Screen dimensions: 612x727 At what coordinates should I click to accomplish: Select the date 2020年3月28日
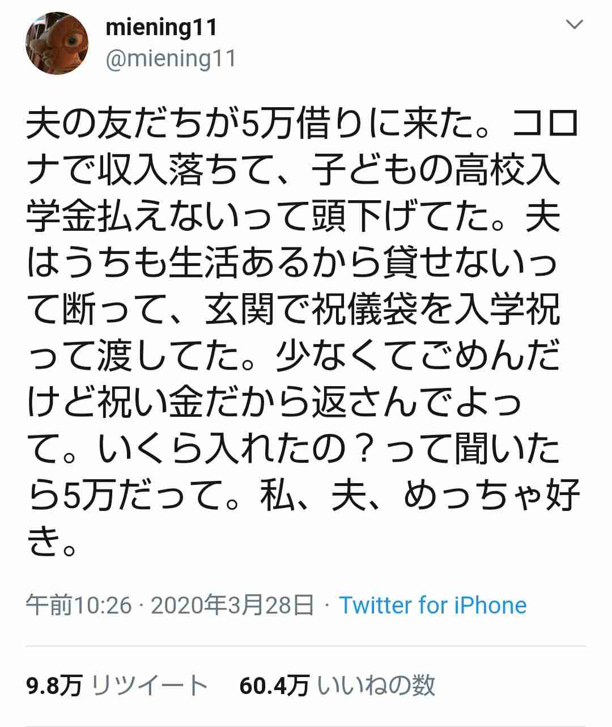point(232,606)
